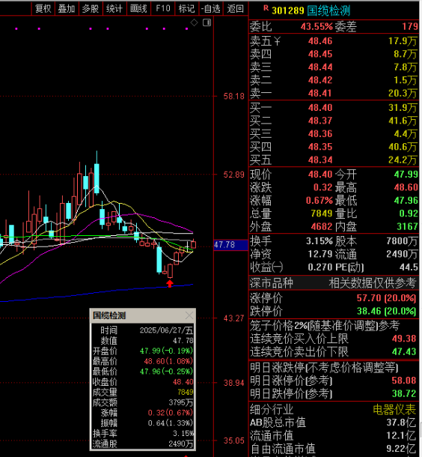Select the latest red candlestick

coord(193,244)
